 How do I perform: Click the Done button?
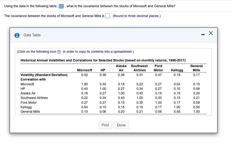pos(121,125)
